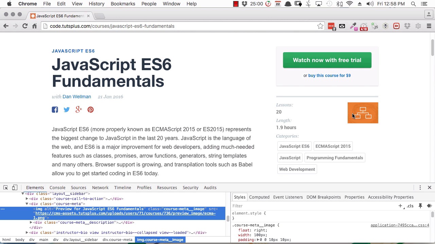Switch to the Network tab

point(100,187)
